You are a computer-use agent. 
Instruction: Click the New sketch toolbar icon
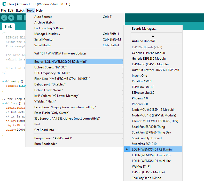[19, 18]
